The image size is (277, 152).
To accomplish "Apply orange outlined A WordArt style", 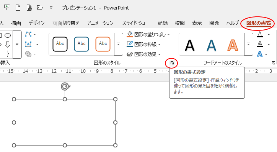I will [233, 45].
